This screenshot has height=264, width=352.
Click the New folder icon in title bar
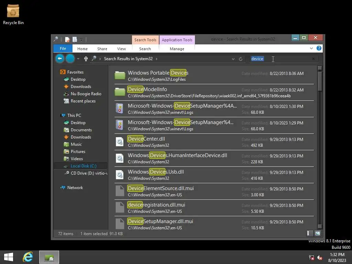75,40
